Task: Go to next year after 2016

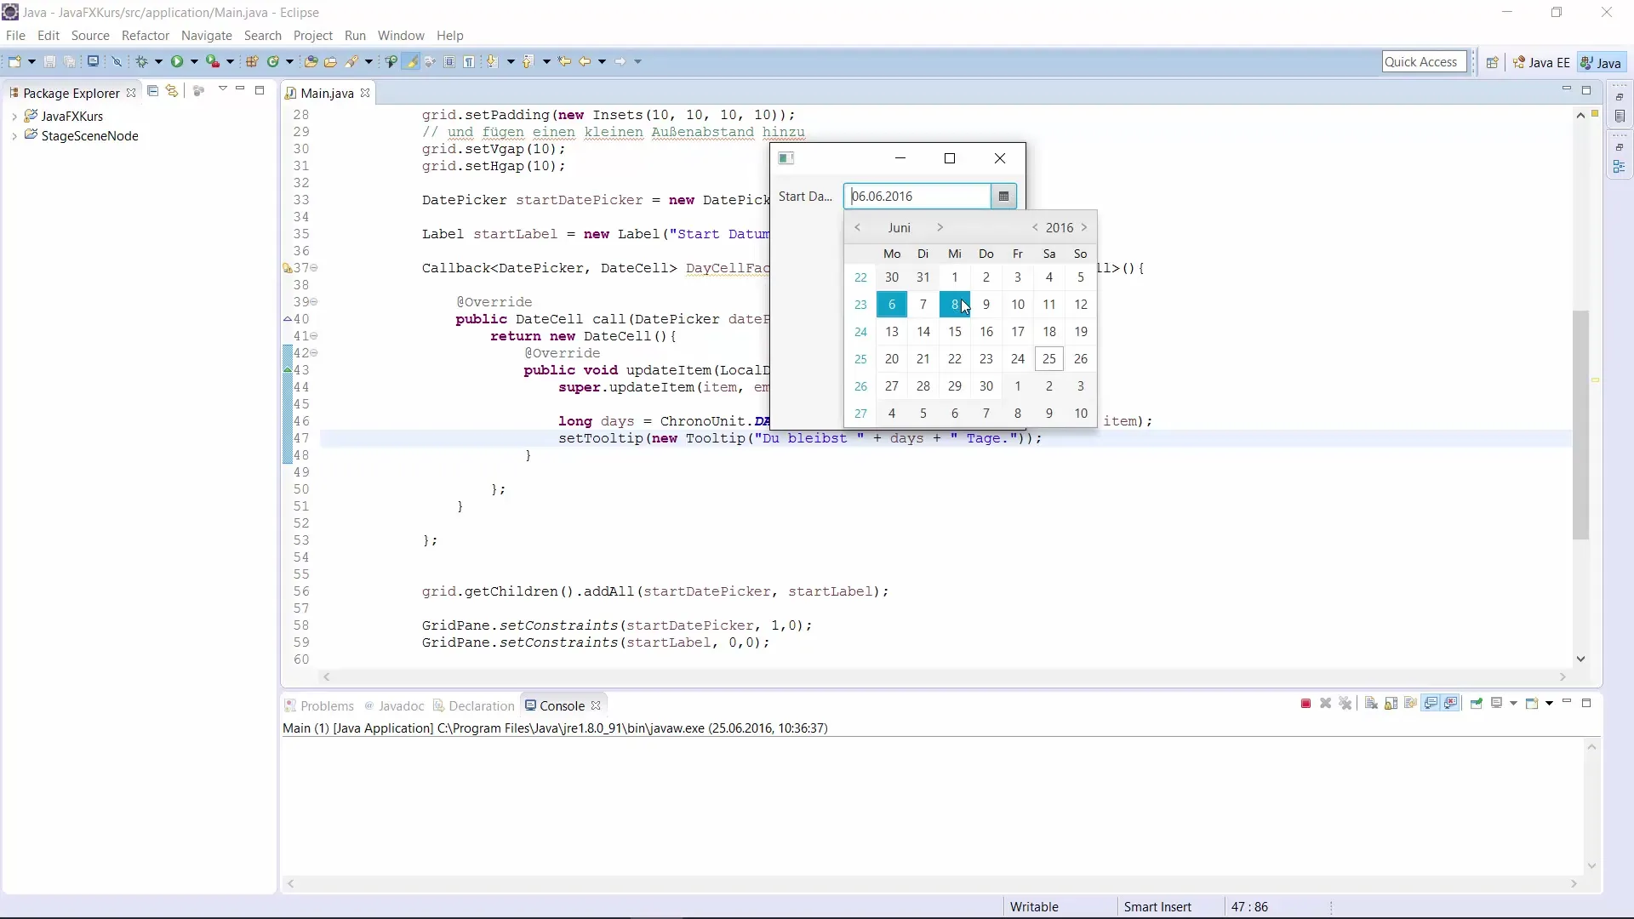Action: tap(1084, 228)
